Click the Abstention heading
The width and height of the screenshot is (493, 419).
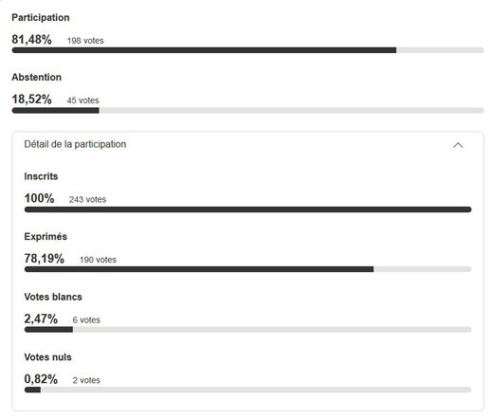(36, 77)
